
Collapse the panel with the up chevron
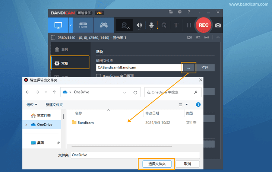pyautogui.click(x=218, y=38)
